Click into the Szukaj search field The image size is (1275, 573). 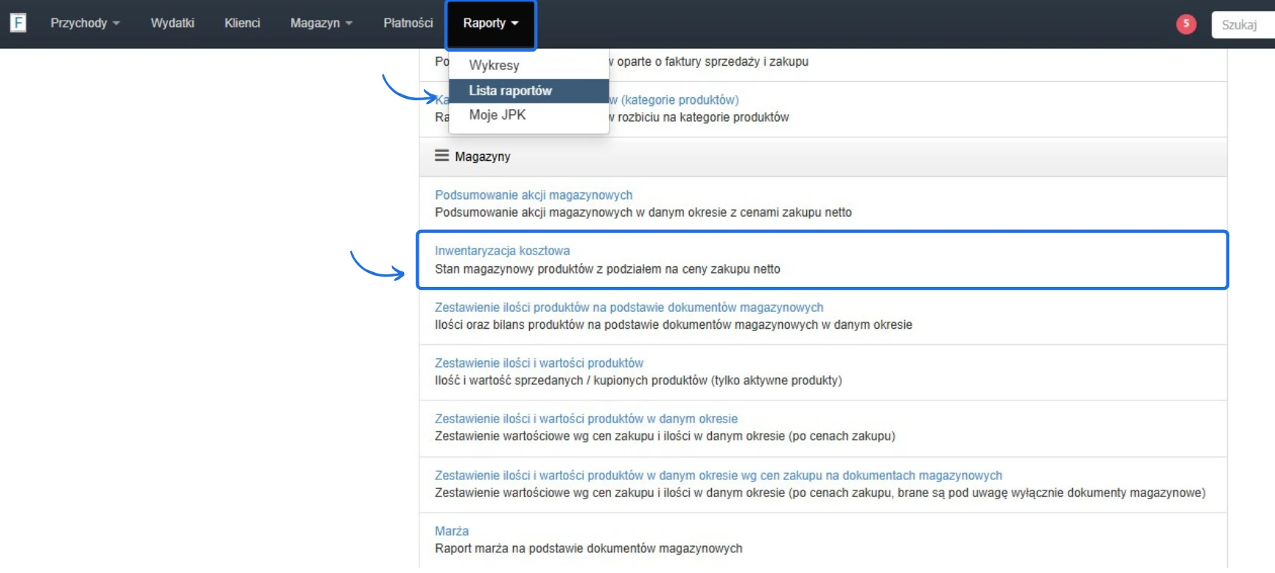tap(1243, 24)
